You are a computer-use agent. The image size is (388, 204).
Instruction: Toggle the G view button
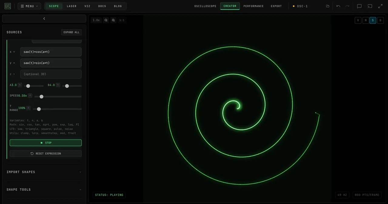(380, 20)
